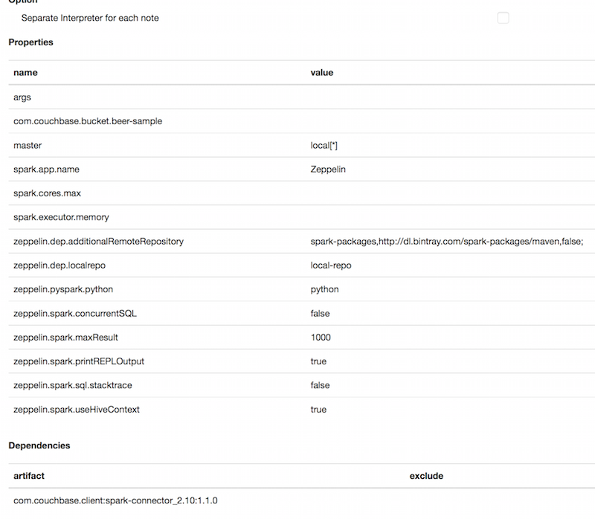Click the spark.app.name property row

click(x=46, y=170)
